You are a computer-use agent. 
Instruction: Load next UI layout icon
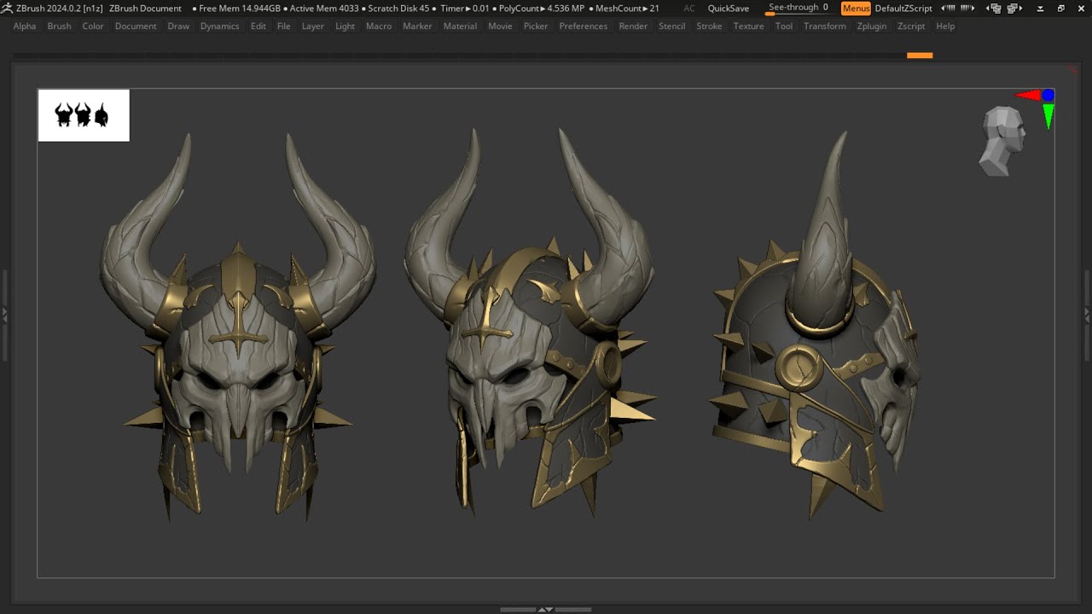click(x=1016, y=9)
